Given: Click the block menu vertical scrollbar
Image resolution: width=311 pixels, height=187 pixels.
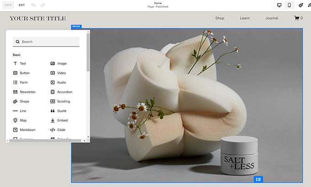Looking at the screenshot, I should (88, 52).
